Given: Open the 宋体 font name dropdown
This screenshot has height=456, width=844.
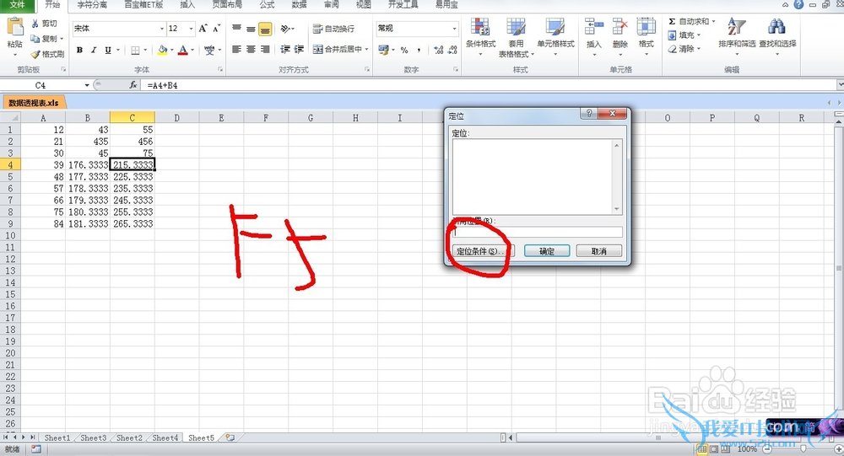Looking at the screenshot, I should [162, 29].
